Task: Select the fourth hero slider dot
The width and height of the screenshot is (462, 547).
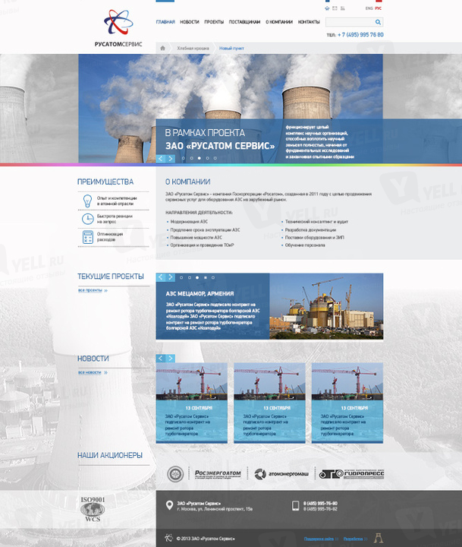Action: 207,158
